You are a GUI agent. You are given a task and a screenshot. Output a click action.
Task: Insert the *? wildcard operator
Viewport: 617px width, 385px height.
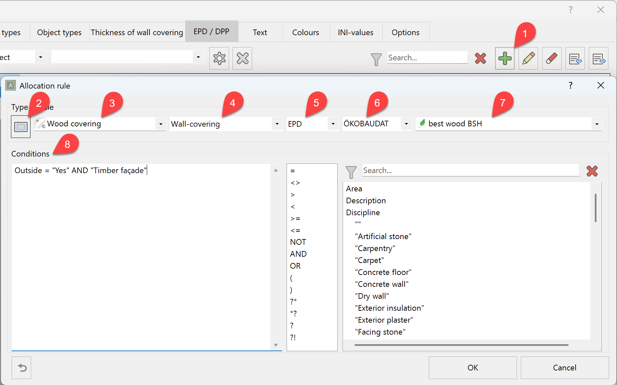click(x=293, y=313)
